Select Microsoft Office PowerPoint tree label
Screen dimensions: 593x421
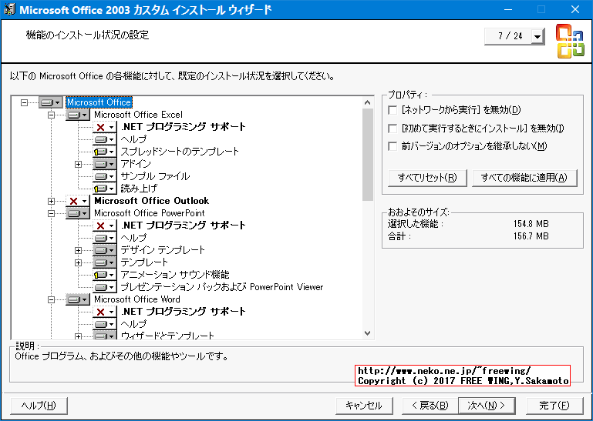pyautogui.click(x=150, y=213)
